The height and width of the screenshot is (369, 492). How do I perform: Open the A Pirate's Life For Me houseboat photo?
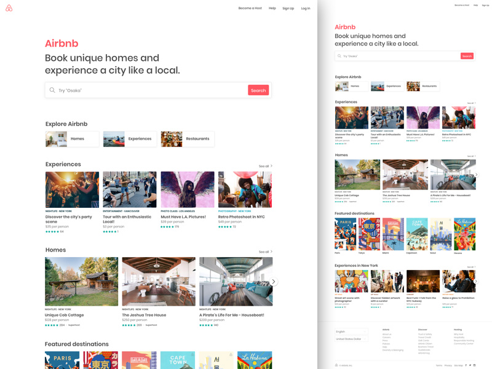(236, 282)
